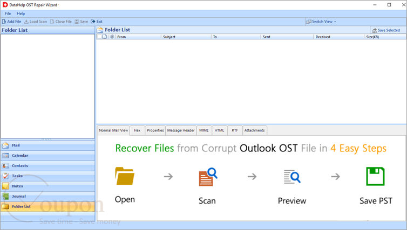The image size is (407, 230).
Task: Click the Scan document magnifier icon
Action: coord(208,177)
